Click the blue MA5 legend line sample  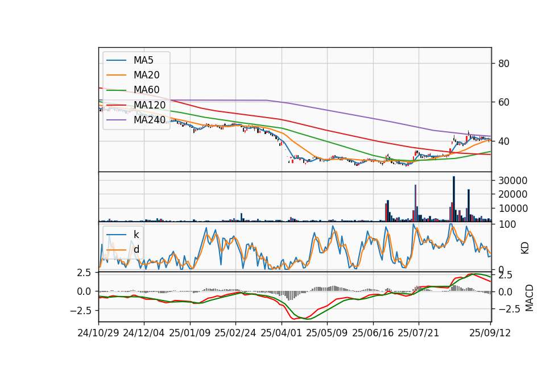pyautogui.click(x=116, y=61)
